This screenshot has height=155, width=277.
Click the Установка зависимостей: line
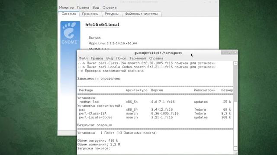100,105
